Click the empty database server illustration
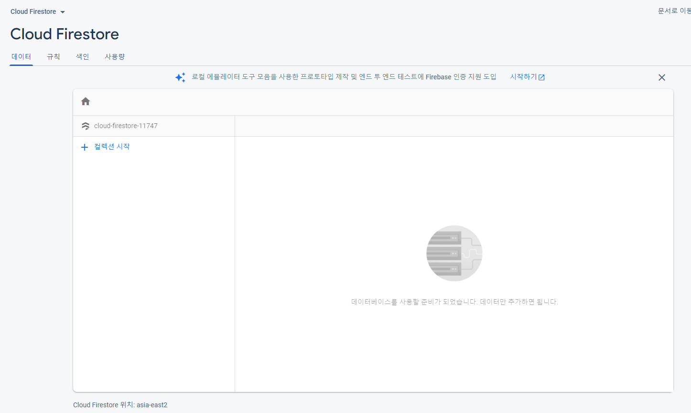This screenshot has height=413, width=691. [454, 253]
